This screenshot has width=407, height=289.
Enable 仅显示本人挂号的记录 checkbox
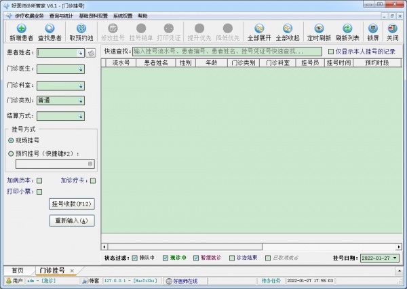(x=331, y=51)
